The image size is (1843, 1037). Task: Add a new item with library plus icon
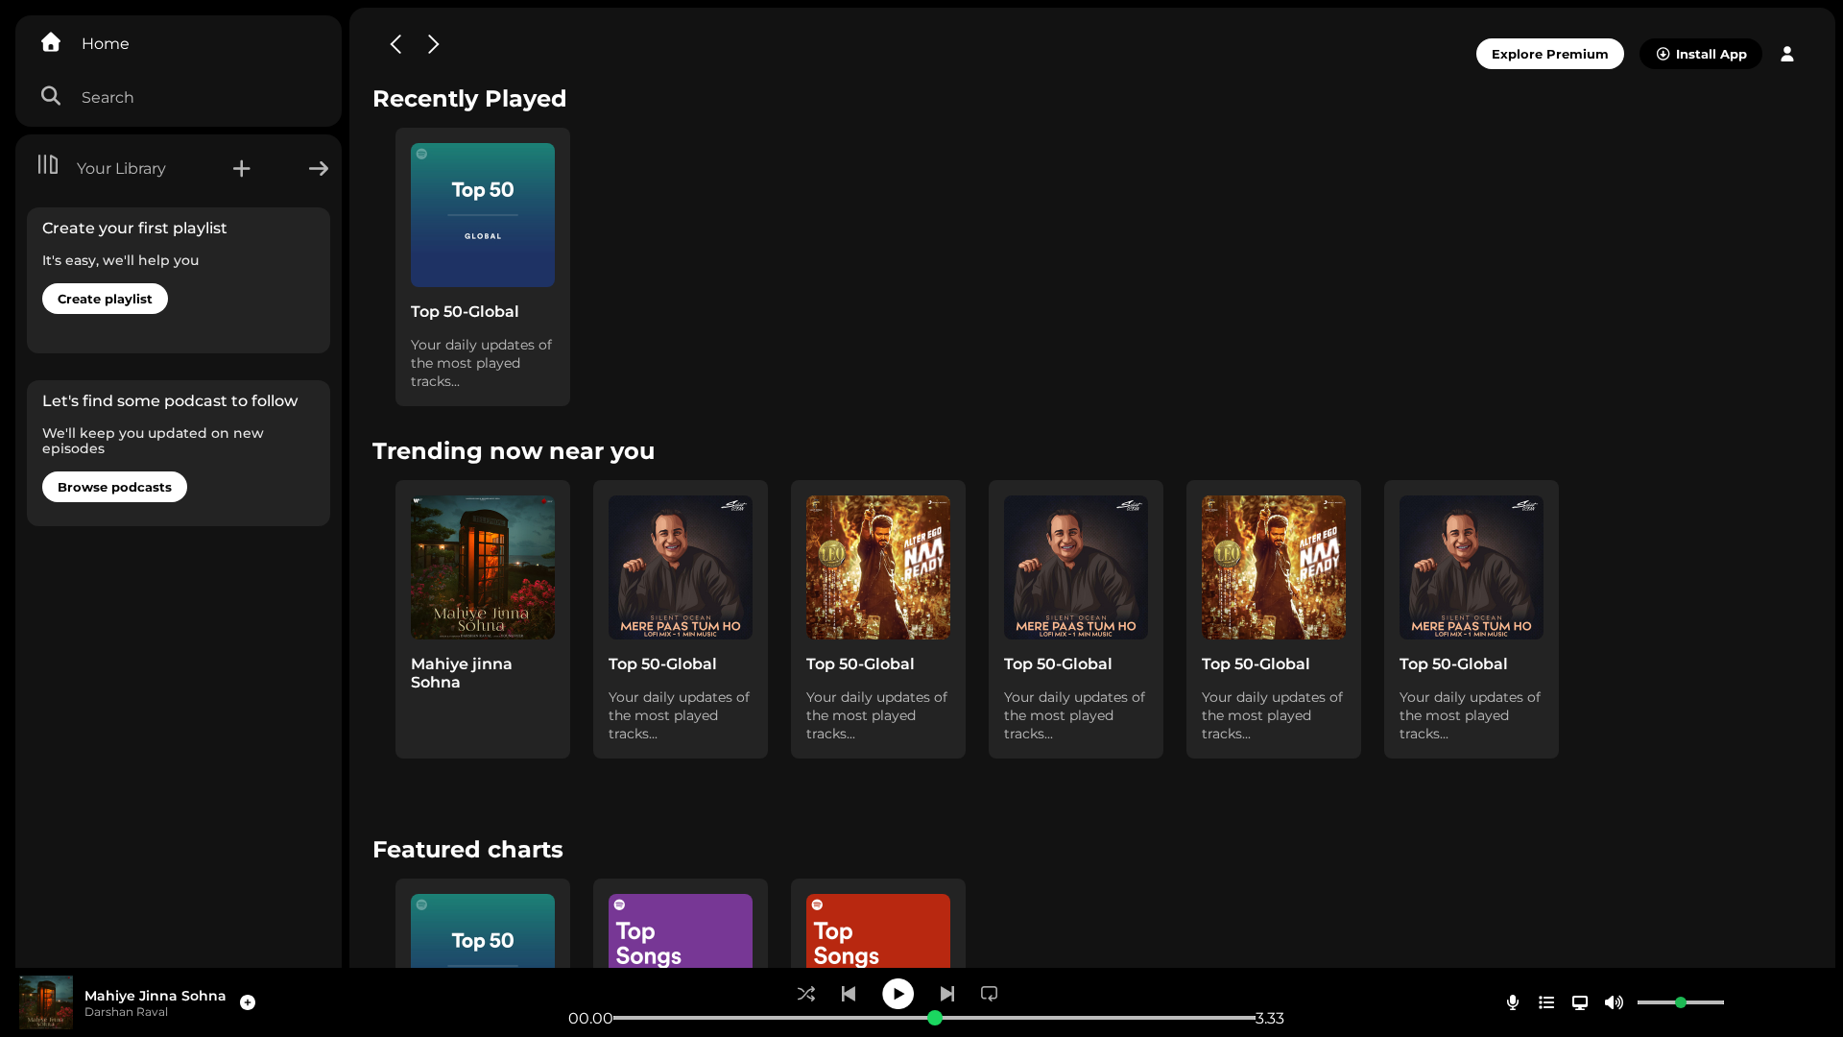[242, 169]
